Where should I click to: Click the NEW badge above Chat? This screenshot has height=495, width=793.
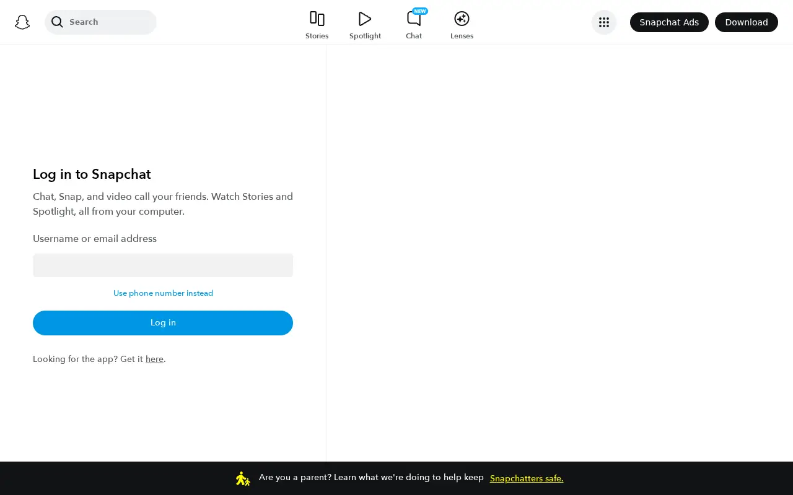coord(420,11)
